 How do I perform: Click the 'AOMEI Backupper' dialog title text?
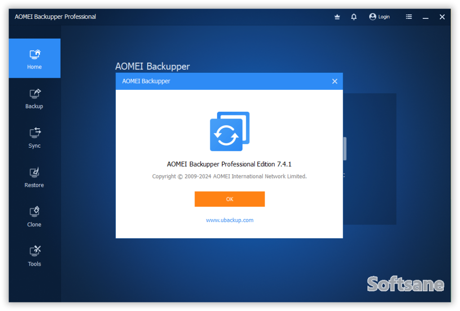(146, 81)
